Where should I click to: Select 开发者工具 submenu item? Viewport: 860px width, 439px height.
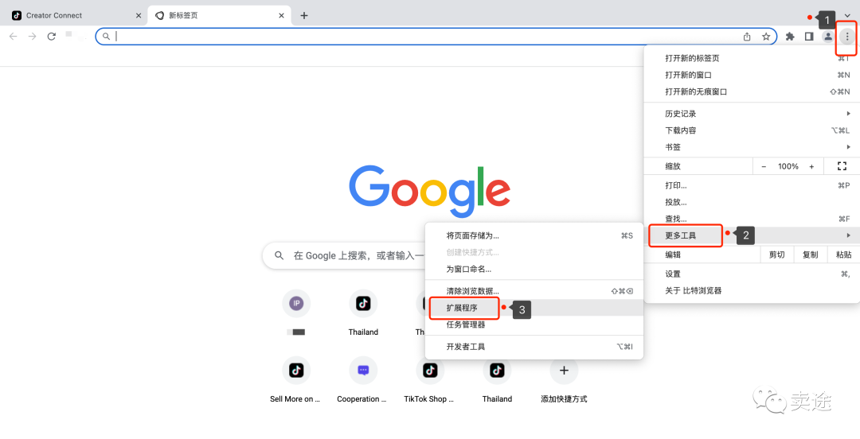534,347
